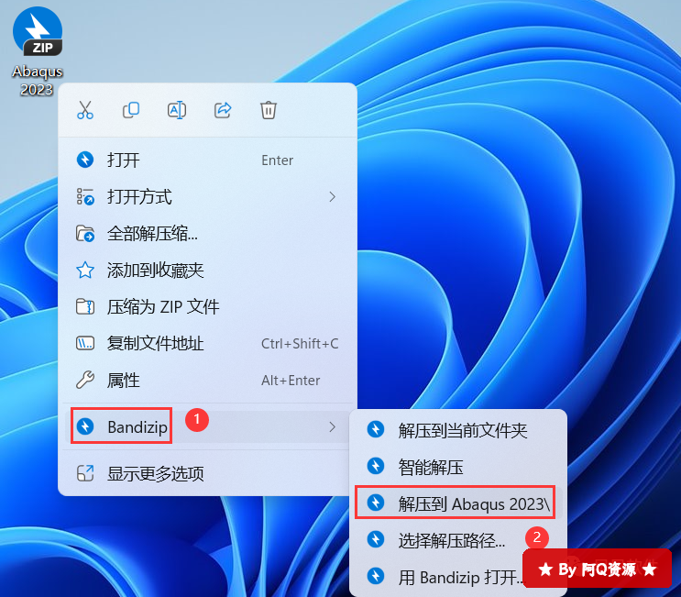Click the Delete trash icon
The height and width of the screenshot is (597, 681).
269,110
